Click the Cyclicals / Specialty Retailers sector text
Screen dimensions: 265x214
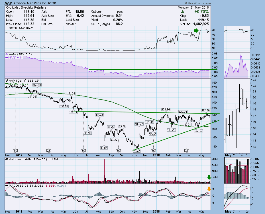(x=26, y=7)
